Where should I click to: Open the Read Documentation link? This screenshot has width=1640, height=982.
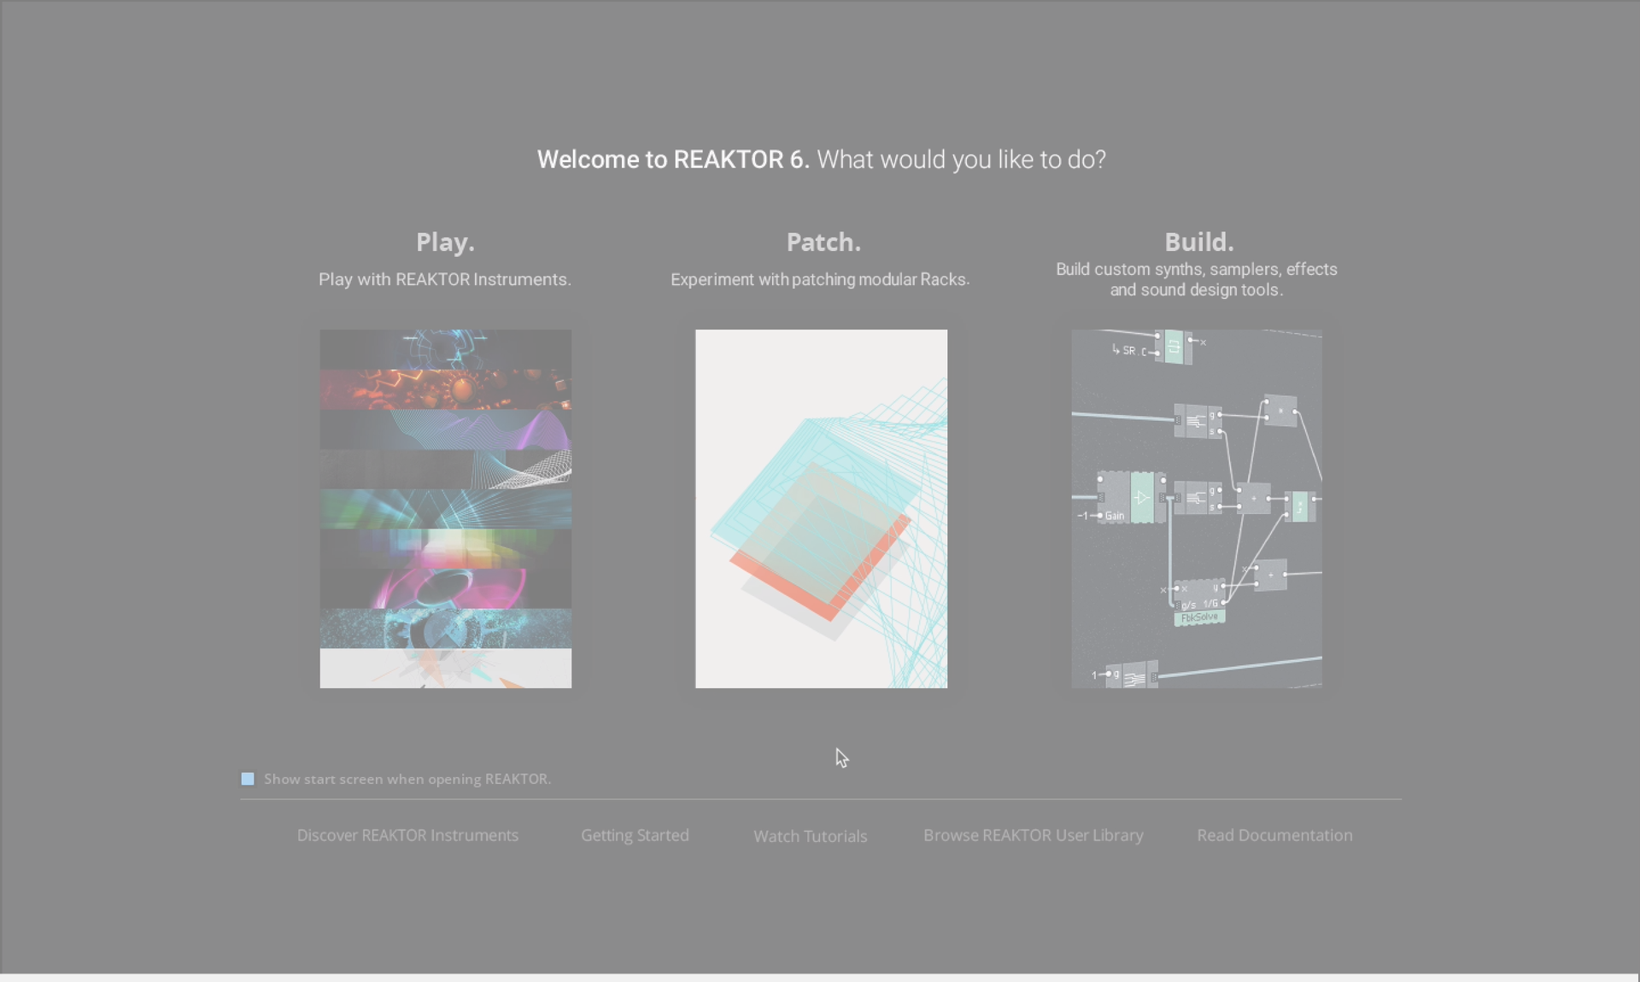[x=1274, y=835]
